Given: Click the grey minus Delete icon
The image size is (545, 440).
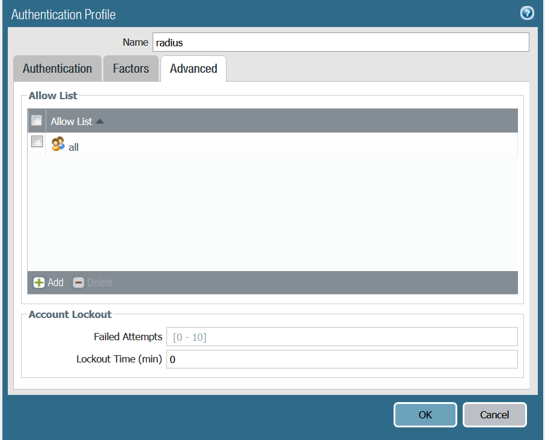Looking at the screenshot, I should coord(79,283).
